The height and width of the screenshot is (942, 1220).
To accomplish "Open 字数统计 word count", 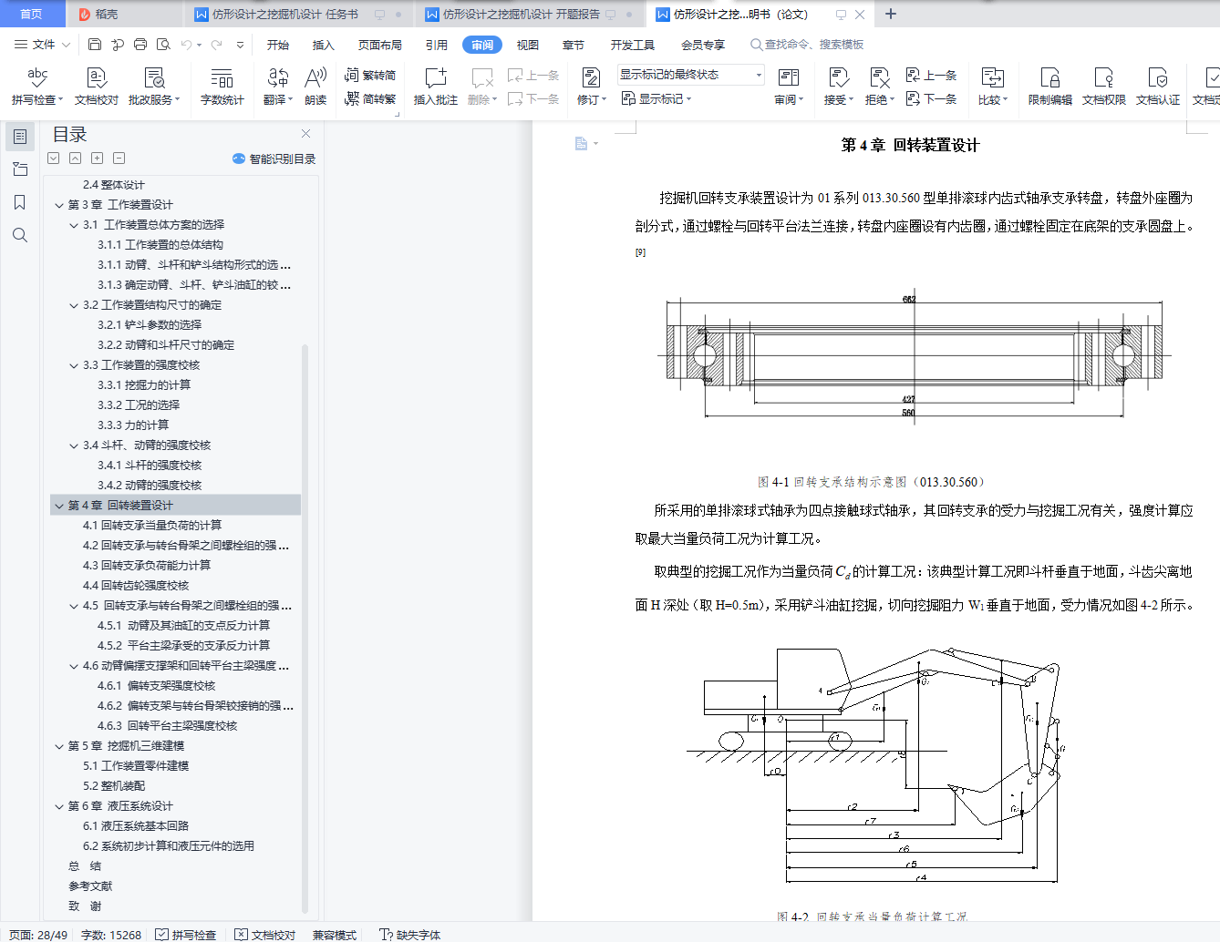I will (222, 87).
